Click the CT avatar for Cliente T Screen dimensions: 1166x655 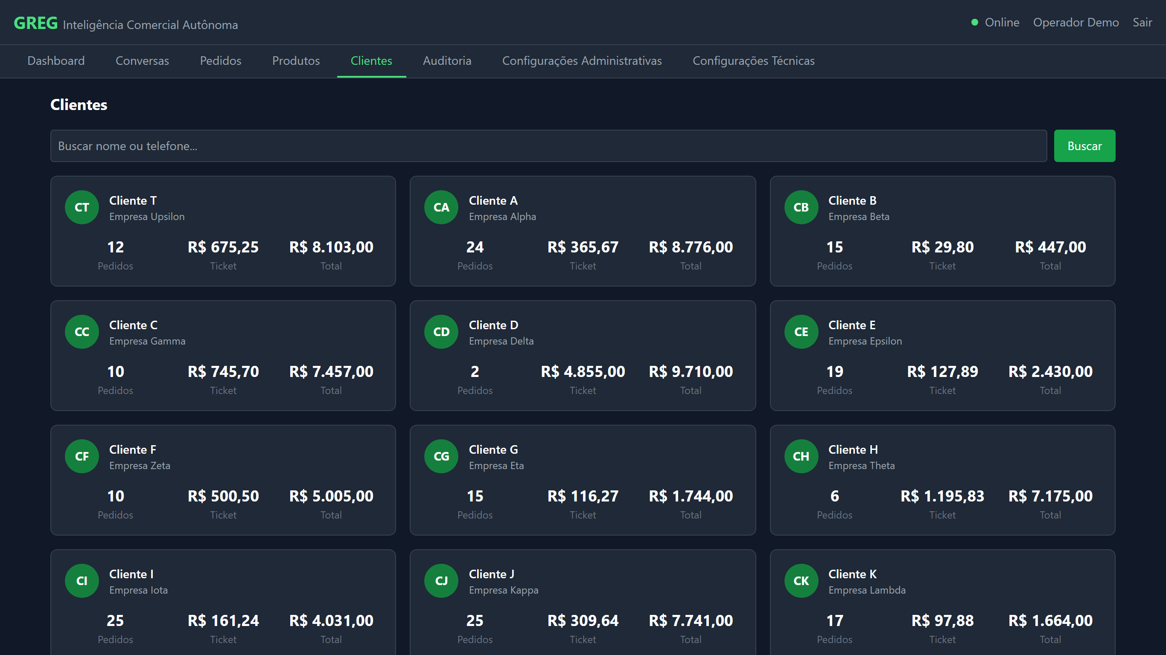[x=82, y=207]
